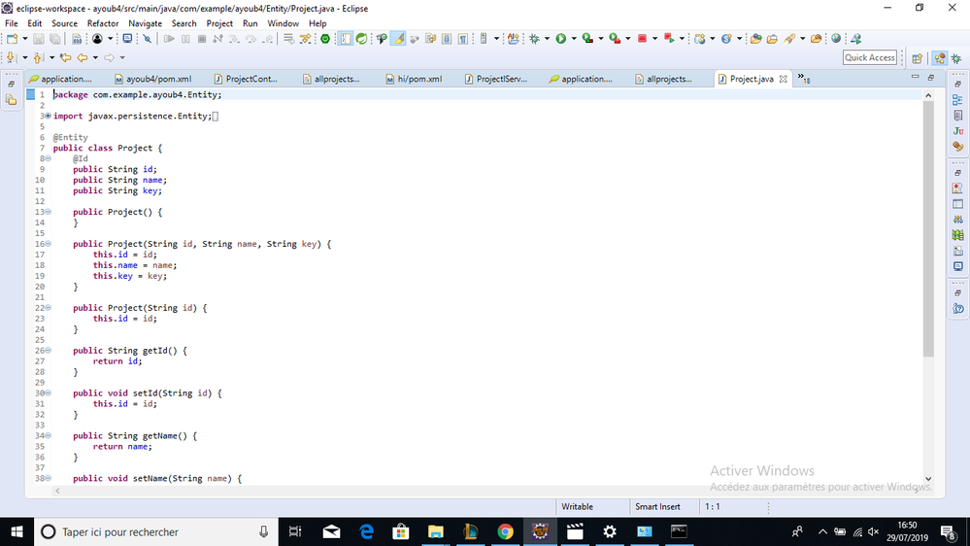
Task: Show hidden editor tabs list »18
Action: 804,79
